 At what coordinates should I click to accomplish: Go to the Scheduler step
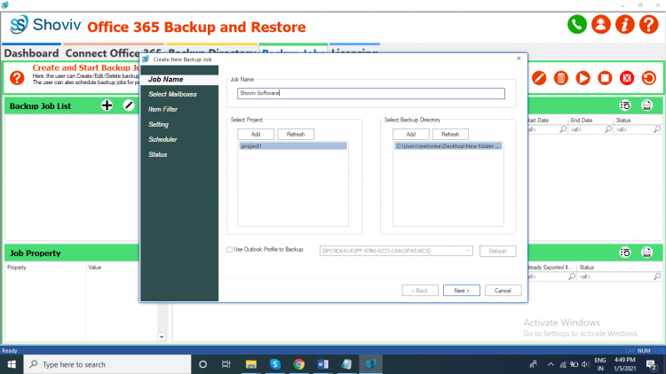[x=163, y=139]
